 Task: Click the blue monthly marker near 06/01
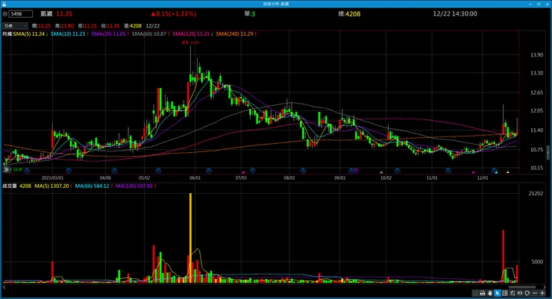pyautogui.click(x=209, y=171)
